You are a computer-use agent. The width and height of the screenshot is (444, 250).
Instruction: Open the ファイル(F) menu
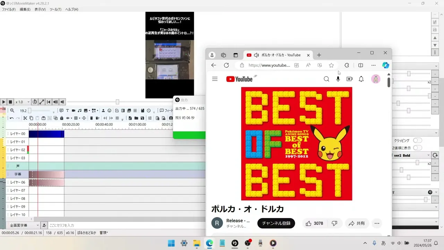9,9
